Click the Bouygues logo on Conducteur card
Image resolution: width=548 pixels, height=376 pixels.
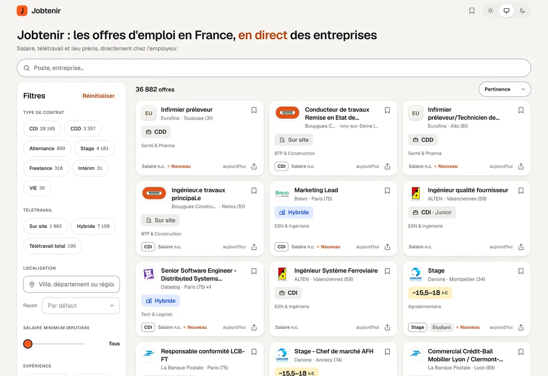coord(287,113)
